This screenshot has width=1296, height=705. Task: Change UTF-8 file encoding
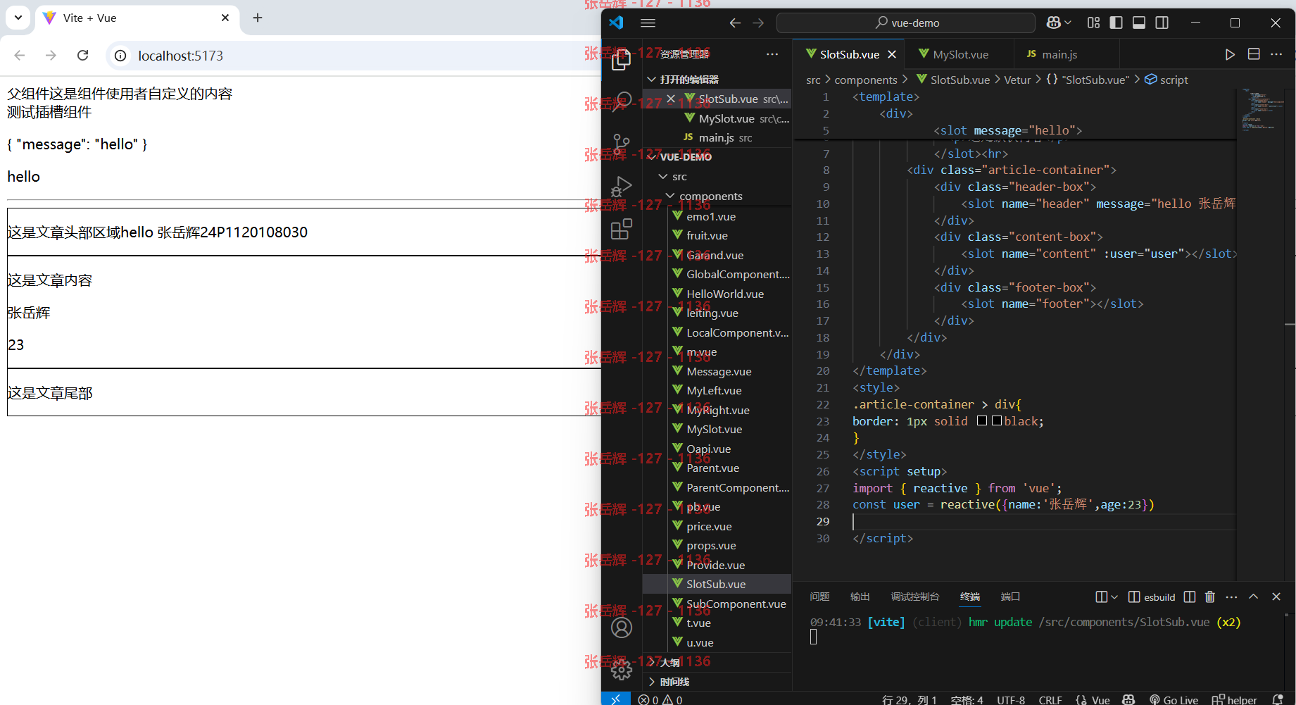pos(1011,699)
